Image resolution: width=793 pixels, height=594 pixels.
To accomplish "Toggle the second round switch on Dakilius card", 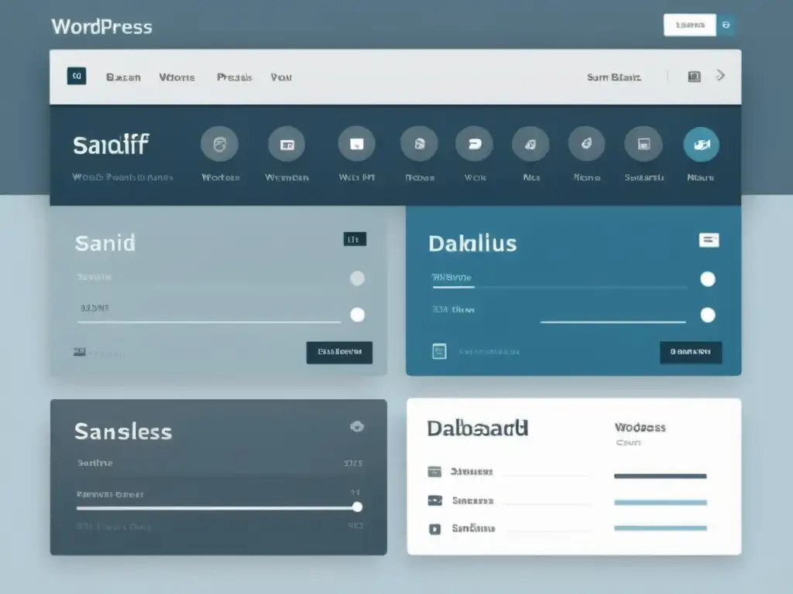I will [x=708, y=316].
